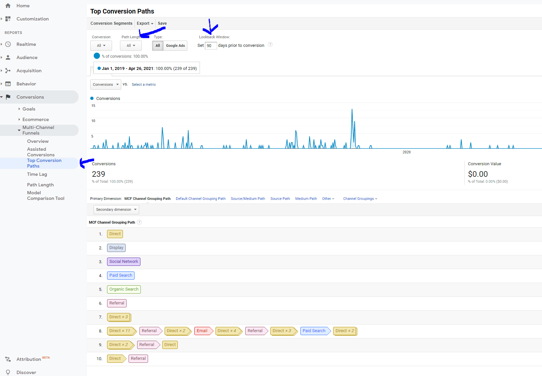Image resolution: width=542 pixels, height=376 pixels.
Task: Click the lookback window days input field
Action: tap(211, 46)
